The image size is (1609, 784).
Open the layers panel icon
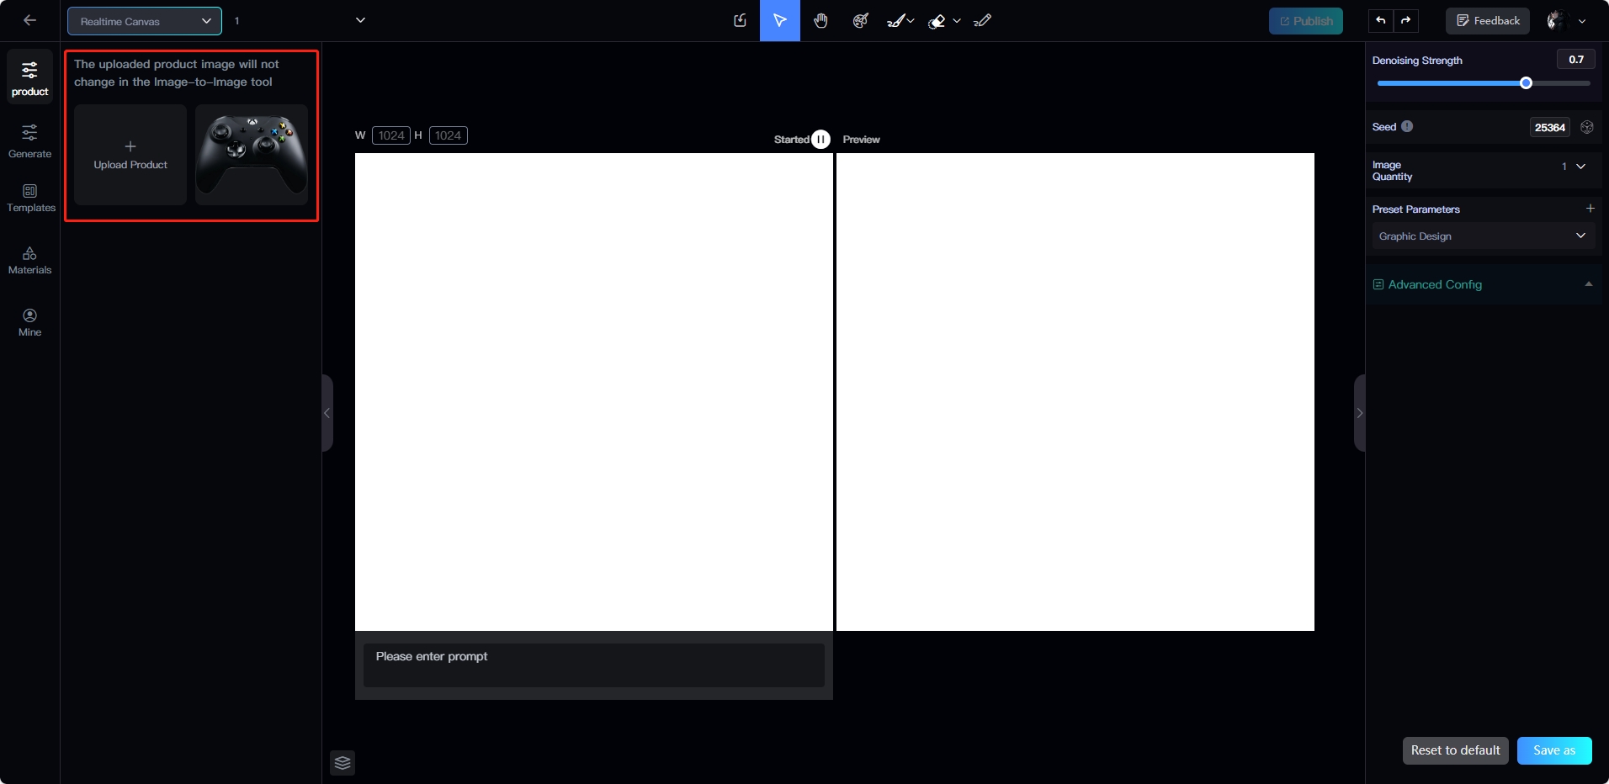tap(343, 763)
